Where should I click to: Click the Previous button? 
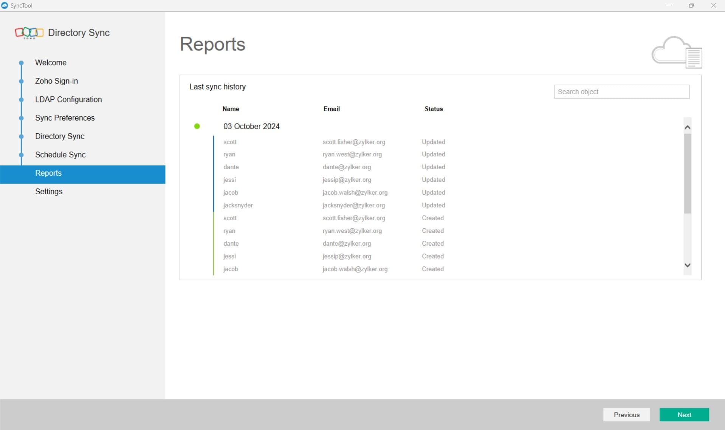tap(626, 415)
